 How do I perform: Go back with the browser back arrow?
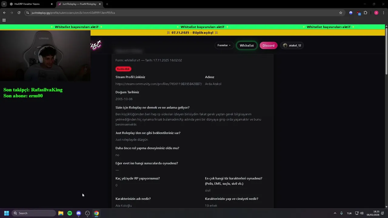pyautogui.click(x=4, y=13)
